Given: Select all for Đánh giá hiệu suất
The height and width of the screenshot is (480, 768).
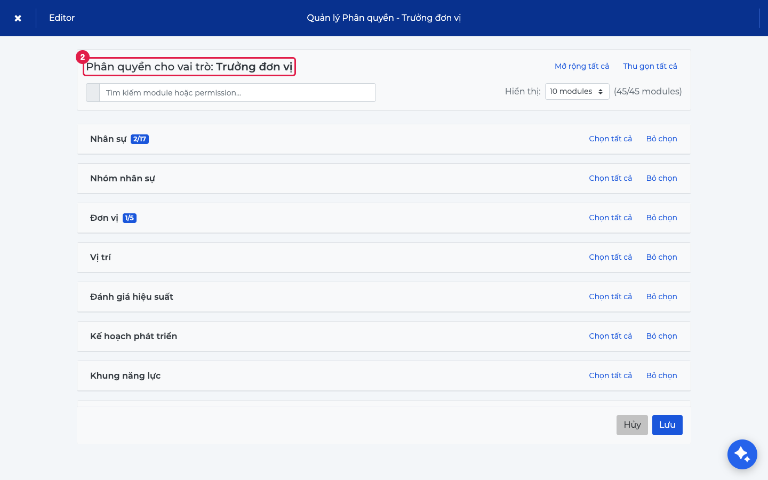Looking at the screenshot, I should (610, 297).
